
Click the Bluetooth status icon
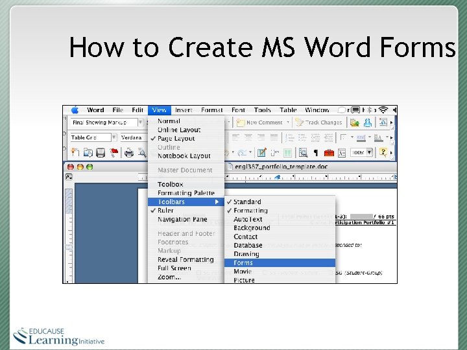(370, 110)
